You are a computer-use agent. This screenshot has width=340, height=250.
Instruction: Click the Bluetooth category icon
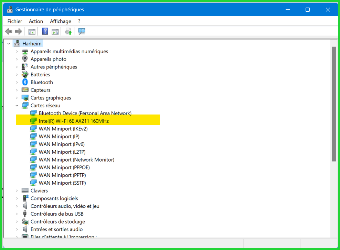tap(25, 82)
